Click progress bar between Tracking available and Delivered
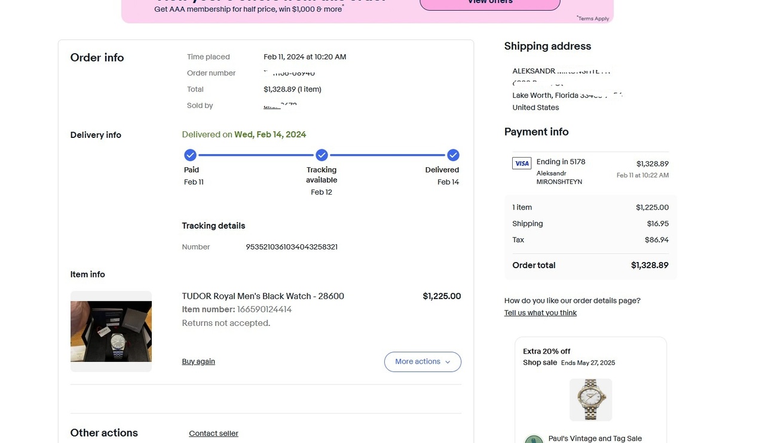The height and width of the screenshot is (443, 765). click(387, 155)
